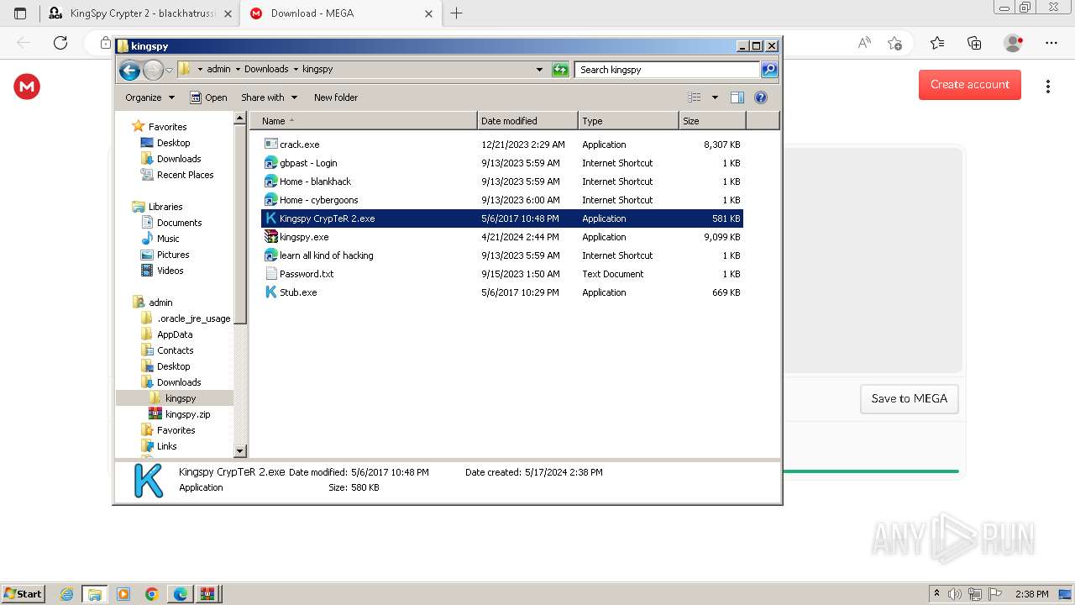1075x605 pixels.
Task: Click the New folder button
Action: [336, 97]
